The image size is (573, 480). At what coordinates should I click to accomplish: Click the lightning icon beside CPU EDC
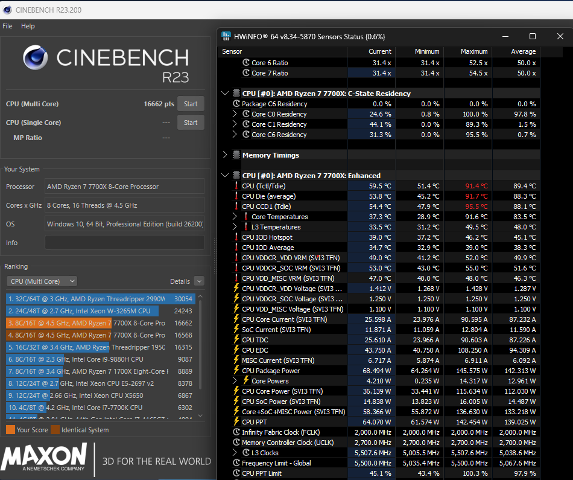tap(236, 350)
